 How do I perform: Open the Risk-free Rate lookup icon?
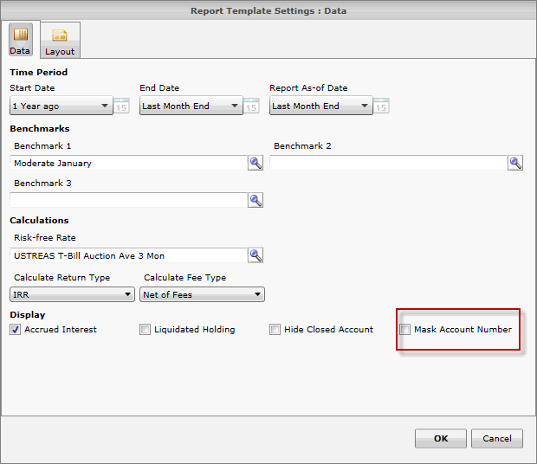(256, 255)
